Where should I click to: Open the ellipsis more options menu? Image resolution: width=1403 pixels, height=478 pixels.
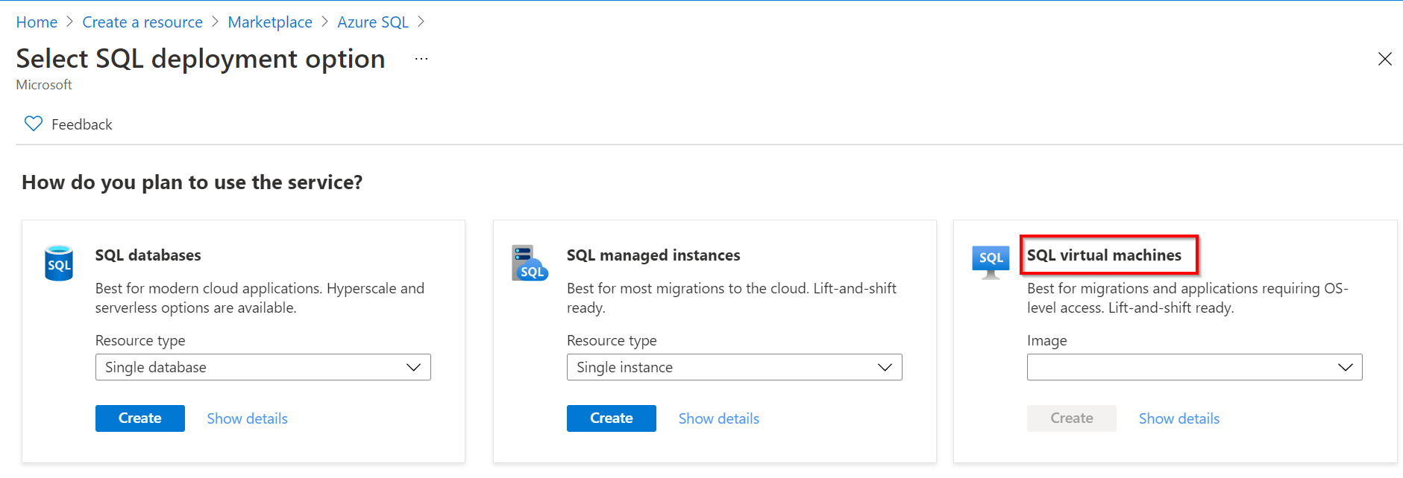pos(421,59)
